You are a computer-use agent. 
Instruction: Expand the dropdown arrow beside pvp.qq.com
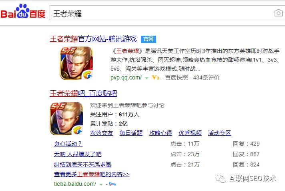147,78
